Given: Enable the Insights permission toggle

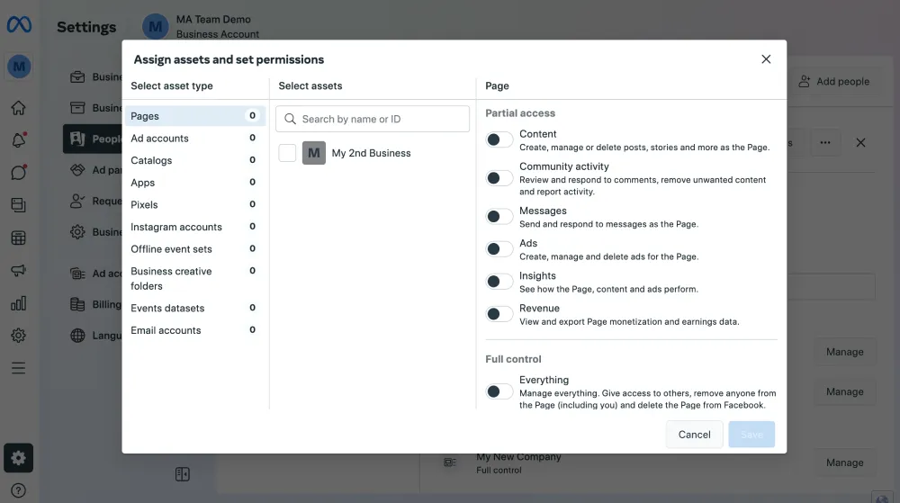Looking at the screenshot, I should (x=499, y=282).
